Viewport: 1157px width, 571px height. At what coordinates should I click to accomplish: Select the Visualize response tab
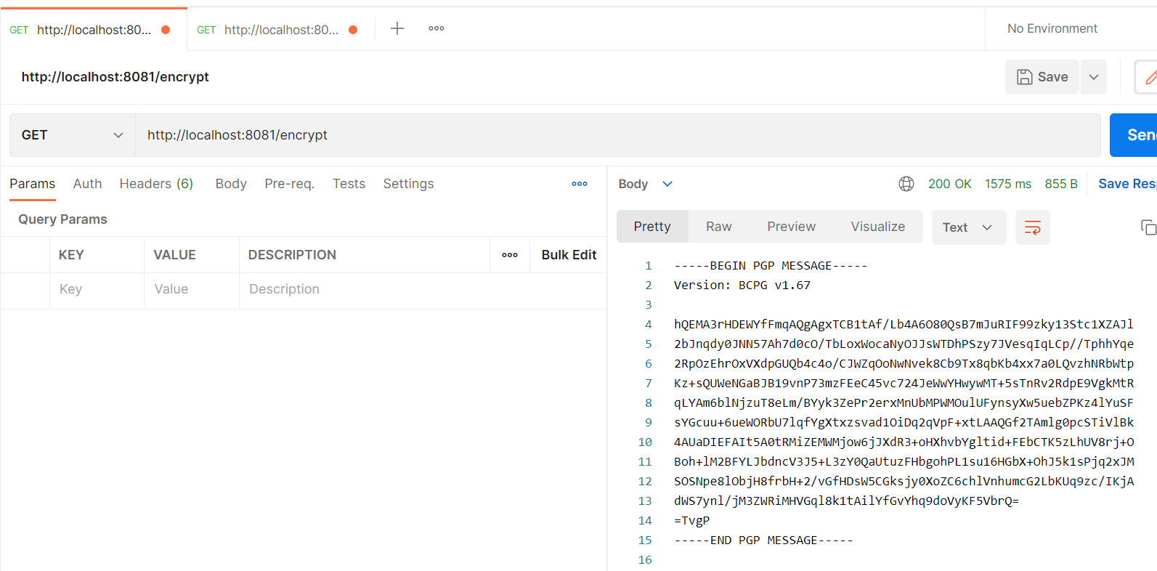tap(877, 227)
